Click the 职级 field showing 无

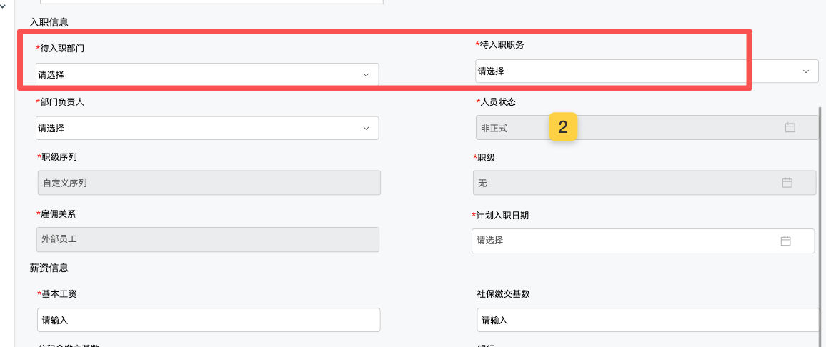(x=622, y=183)
